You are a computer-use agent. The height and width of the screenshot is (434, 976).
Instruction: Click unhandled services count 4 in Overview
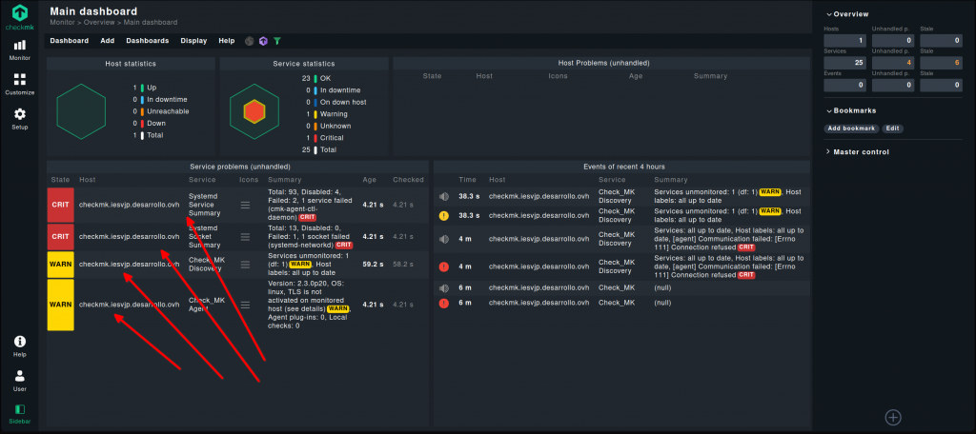pos(894,63)
